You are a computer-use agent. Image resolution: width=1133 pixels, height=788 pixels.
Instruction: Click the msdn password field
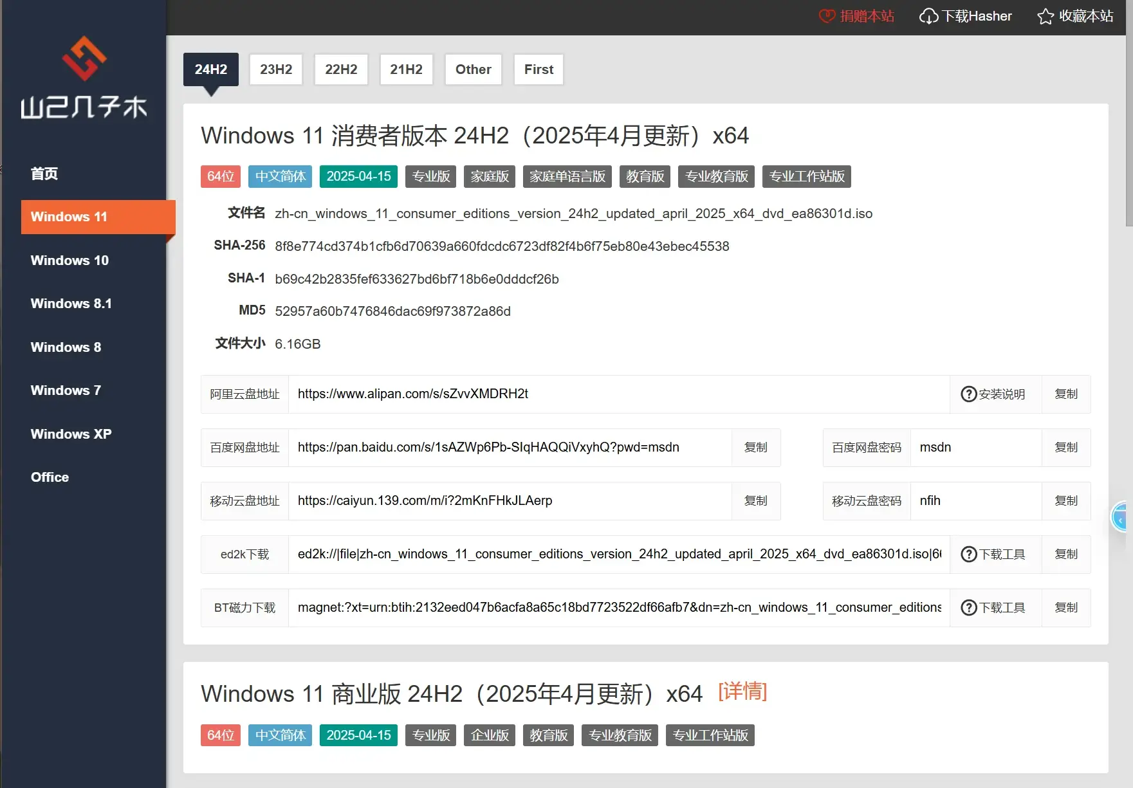click(976, 448)
